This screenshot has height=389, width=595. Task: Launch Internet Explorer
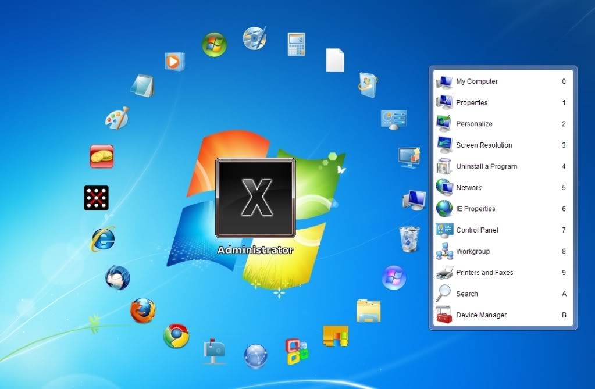(103, 239)
